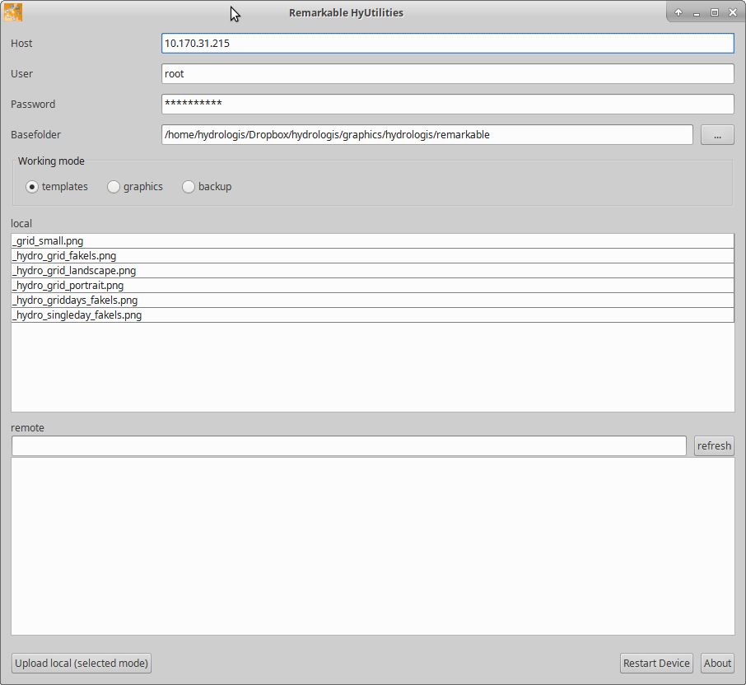The width and height of the screenshot is (746, 685).
Task: Close the Remarkable HyUtilities window
Action: click(x=733, y=13)
